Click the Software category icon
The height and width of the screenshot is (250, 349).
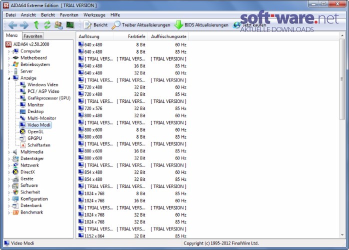pos(15,185)
